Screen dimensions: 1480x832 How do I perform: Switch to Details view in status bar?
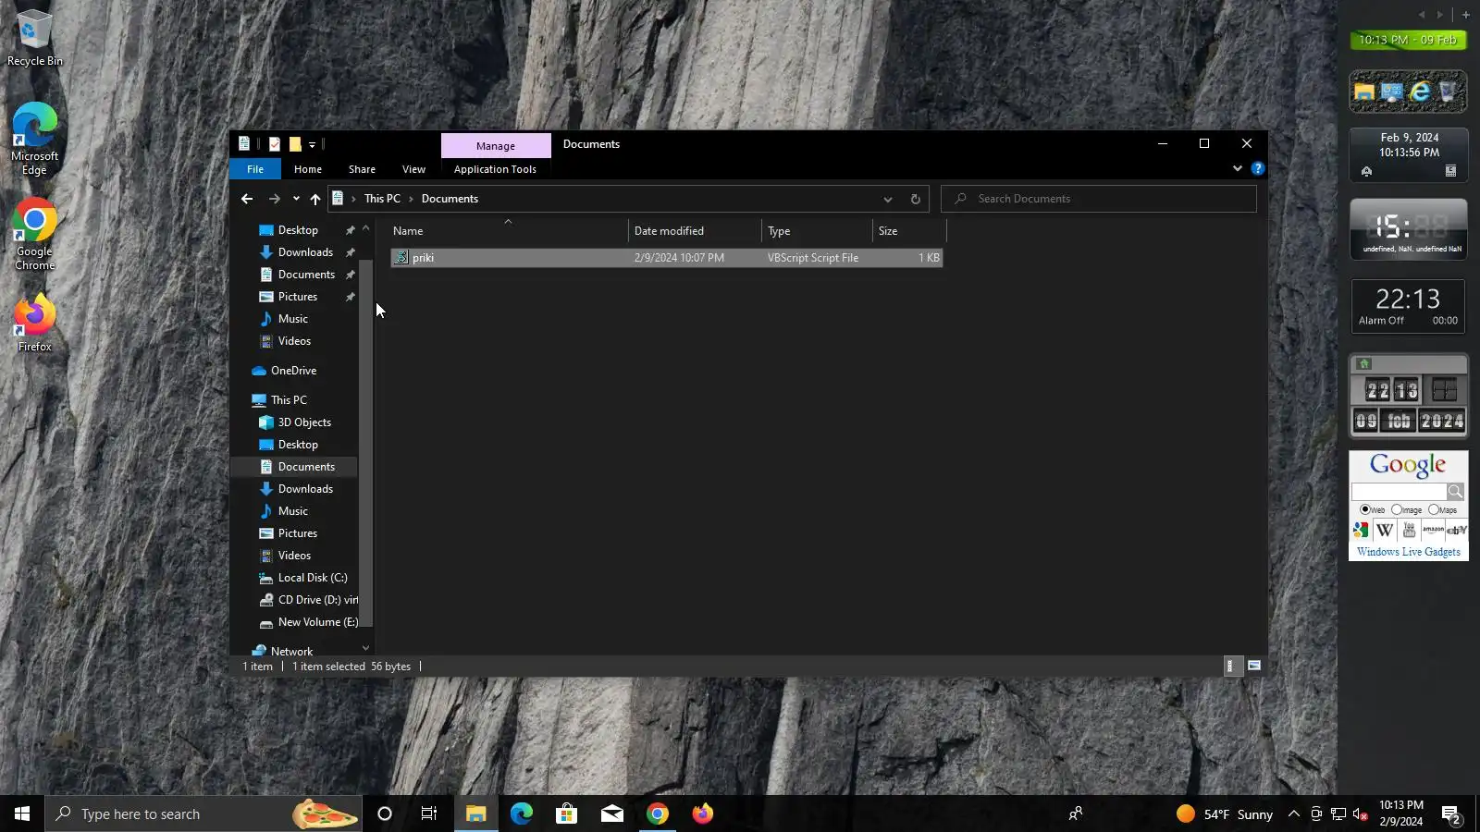click(1231, 666)
